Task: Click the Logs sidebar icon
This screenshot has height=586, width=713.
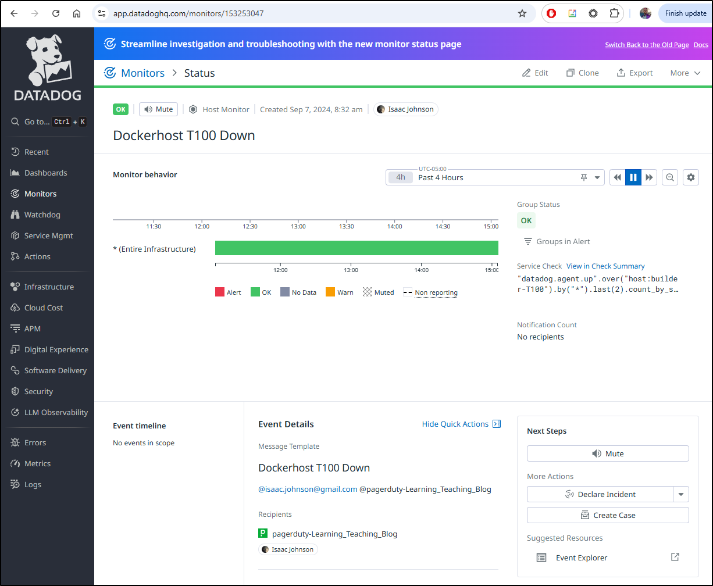Action: 15,484
